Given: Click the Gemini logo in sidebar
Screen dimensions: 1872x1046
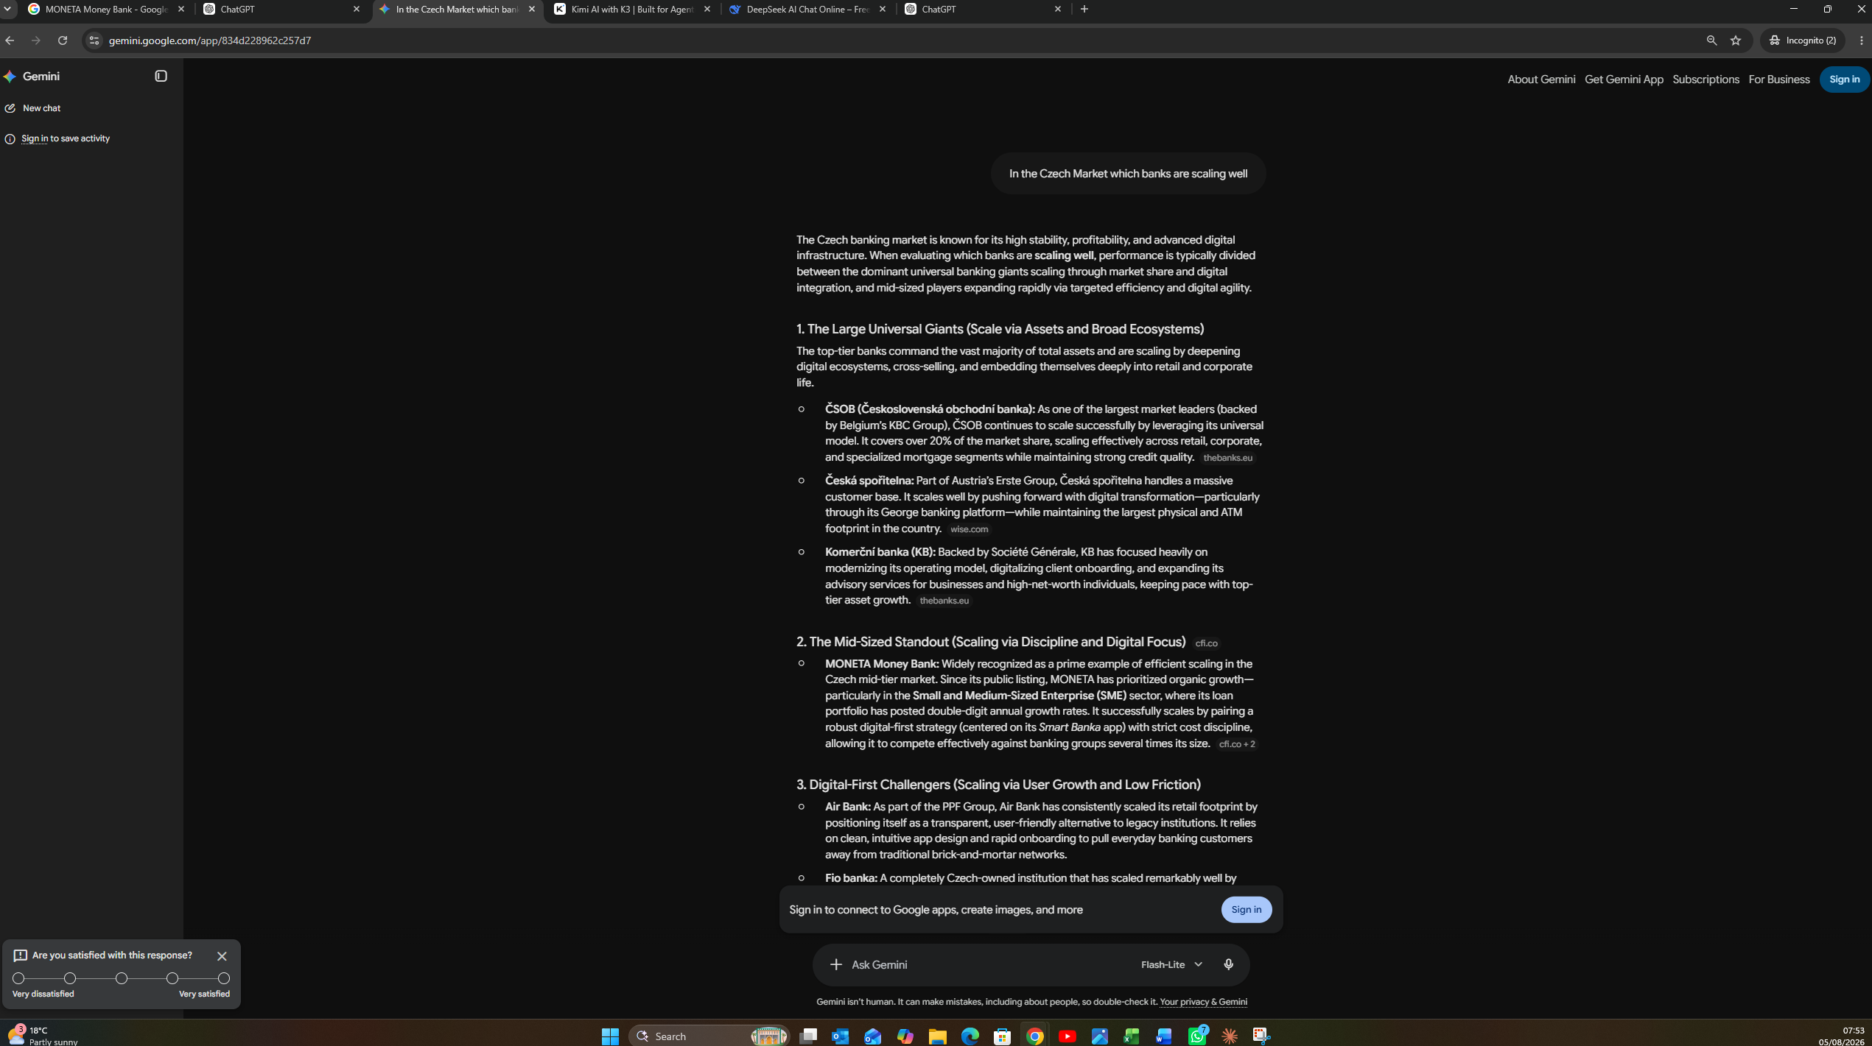Looking at the screenshot, I should click(x=10, y=77).
